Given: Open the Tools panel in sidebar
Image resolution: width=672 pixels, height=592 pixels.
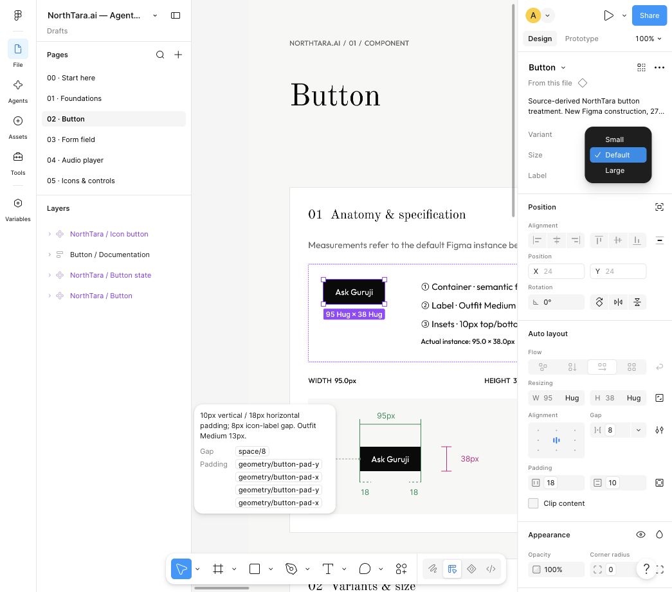Looking at the screenshot, I should tap(17, 163).
